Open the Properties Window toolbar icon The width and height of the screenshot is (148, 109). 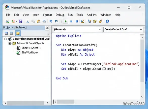pos(95,21)
